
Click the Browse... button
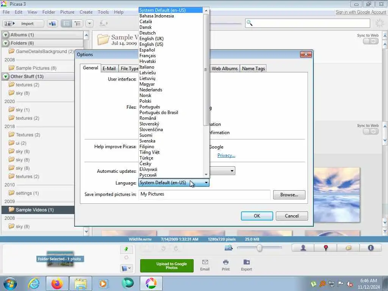click(289, 194)
